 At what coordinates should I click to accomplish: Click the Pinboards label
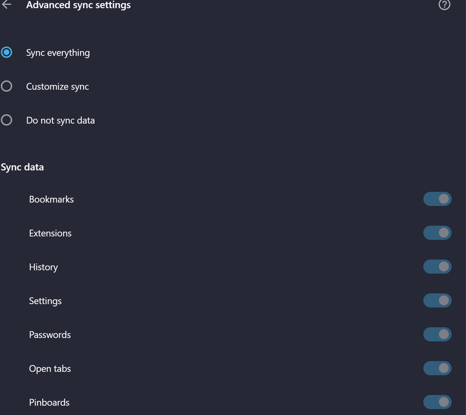[49, 403]
